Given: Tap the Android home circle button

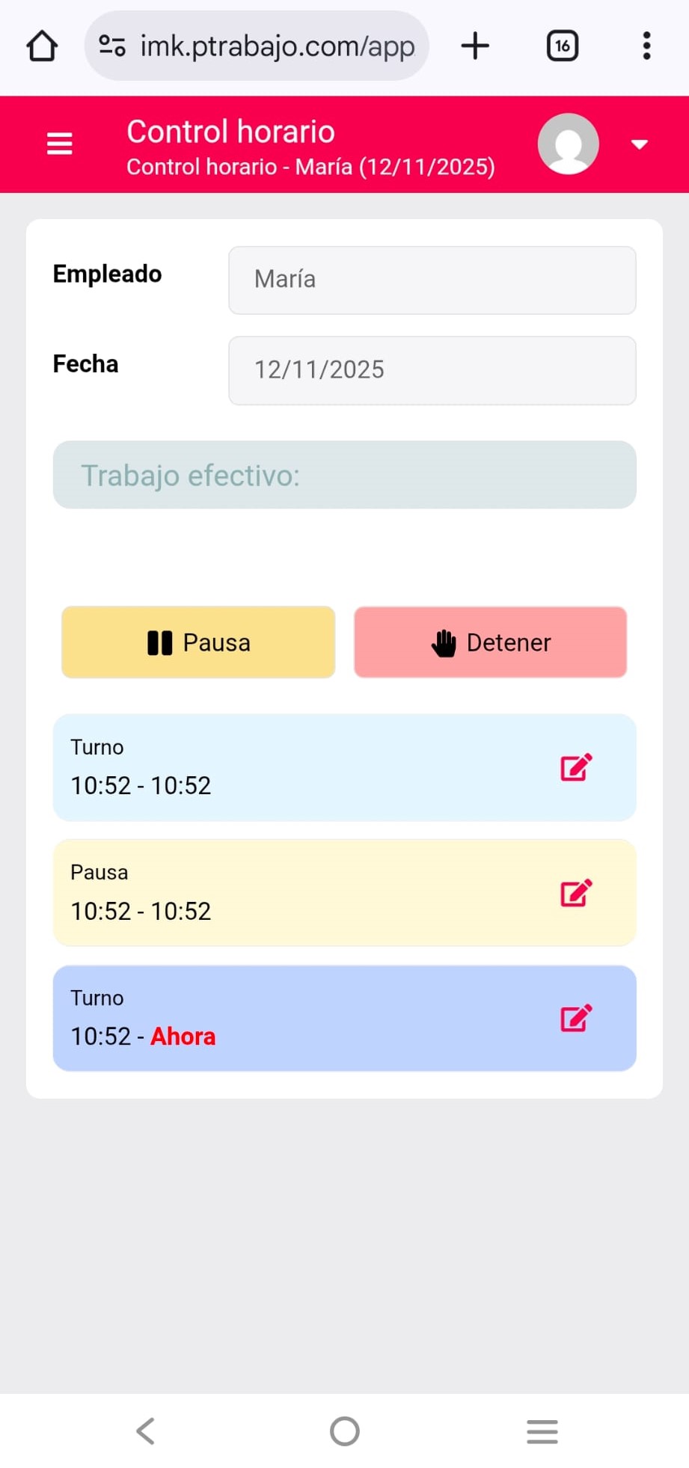Looking at the screenshot, I should coord(345,1431).
